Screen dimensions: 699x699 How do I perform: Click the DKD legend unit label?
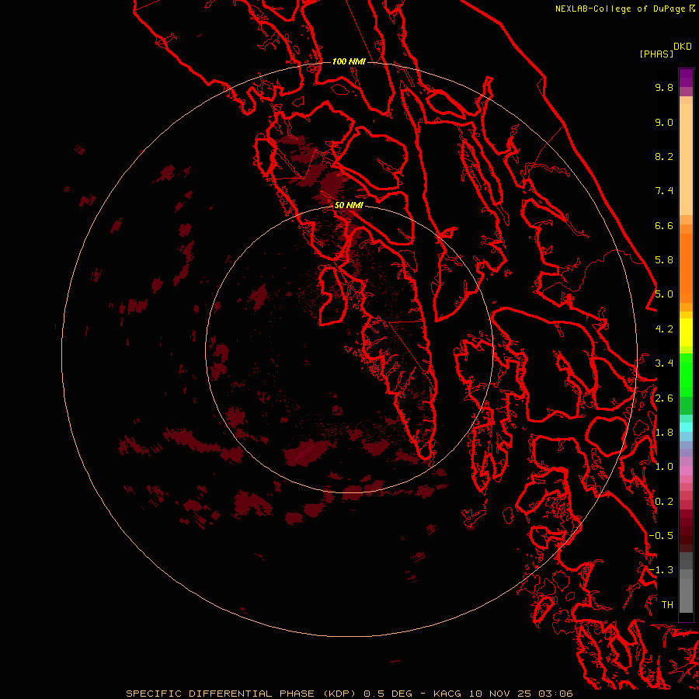pos(683,47)
